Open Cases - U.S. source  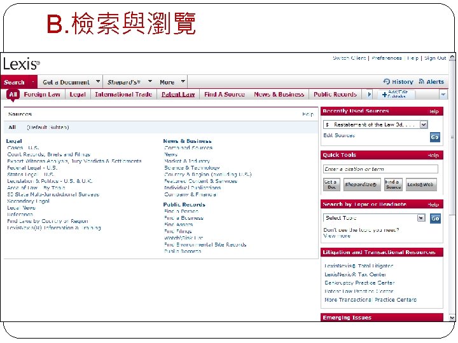pyautogui.click(x=23, y=148)
